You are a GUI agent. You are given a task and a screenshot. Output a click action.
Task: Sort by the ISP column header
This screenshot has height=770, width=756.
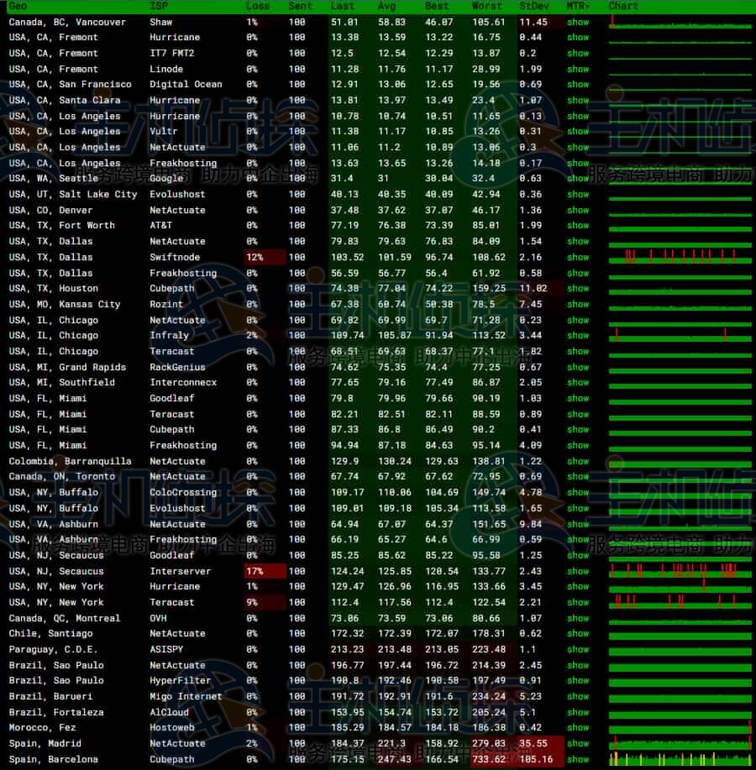[x=159, y=6]
